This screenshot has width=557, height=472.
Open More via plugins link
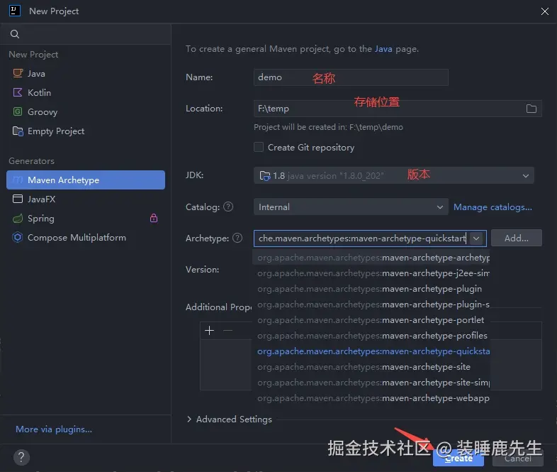point(54,429)
